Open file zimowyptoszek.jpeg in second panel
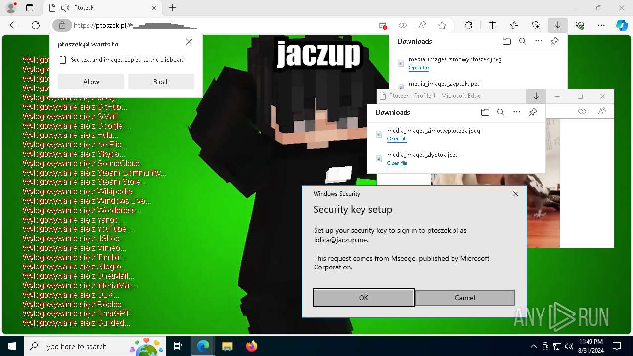 (x=397, y=139)
